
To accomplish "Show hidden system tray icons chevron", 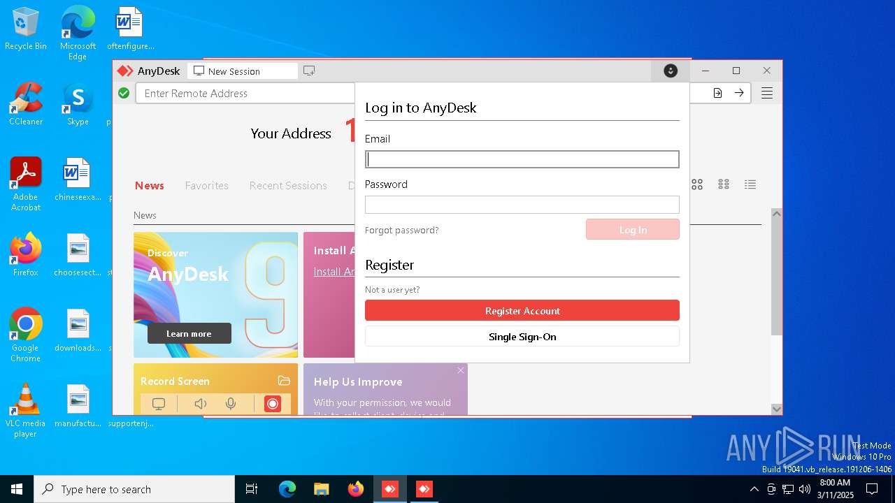I will click(x=754, y=489).
